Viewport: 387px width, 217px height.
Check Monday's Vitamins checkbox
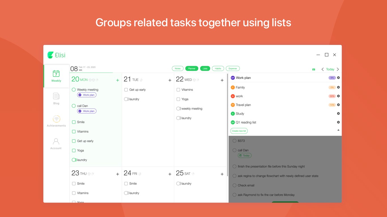74,131
